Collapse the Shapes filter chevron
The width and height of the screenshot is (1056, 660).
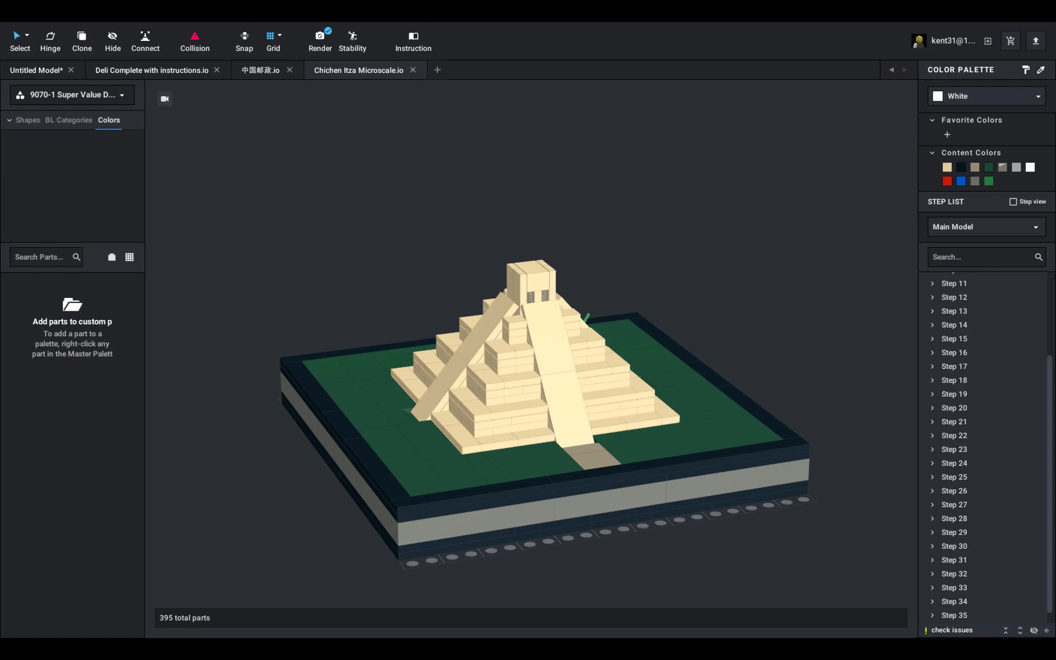pyautogui.click(x=9, y=120)
